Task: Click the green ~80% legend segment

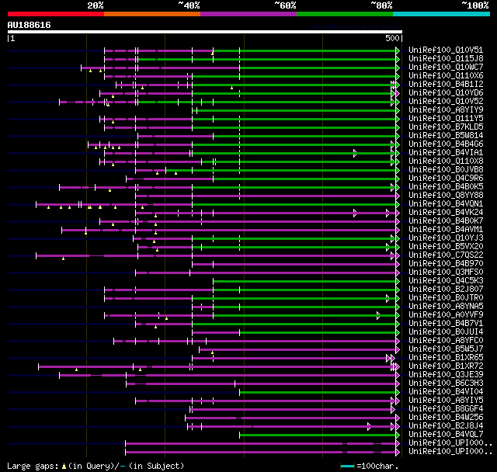Action: coord(345,14)
